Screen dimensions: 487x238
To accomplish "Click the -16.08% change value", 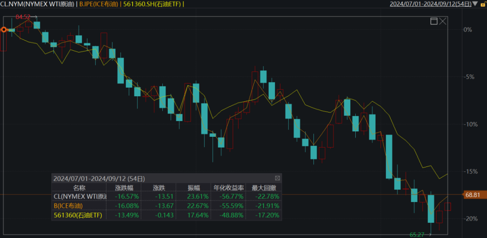I will [x=127, y=206].
